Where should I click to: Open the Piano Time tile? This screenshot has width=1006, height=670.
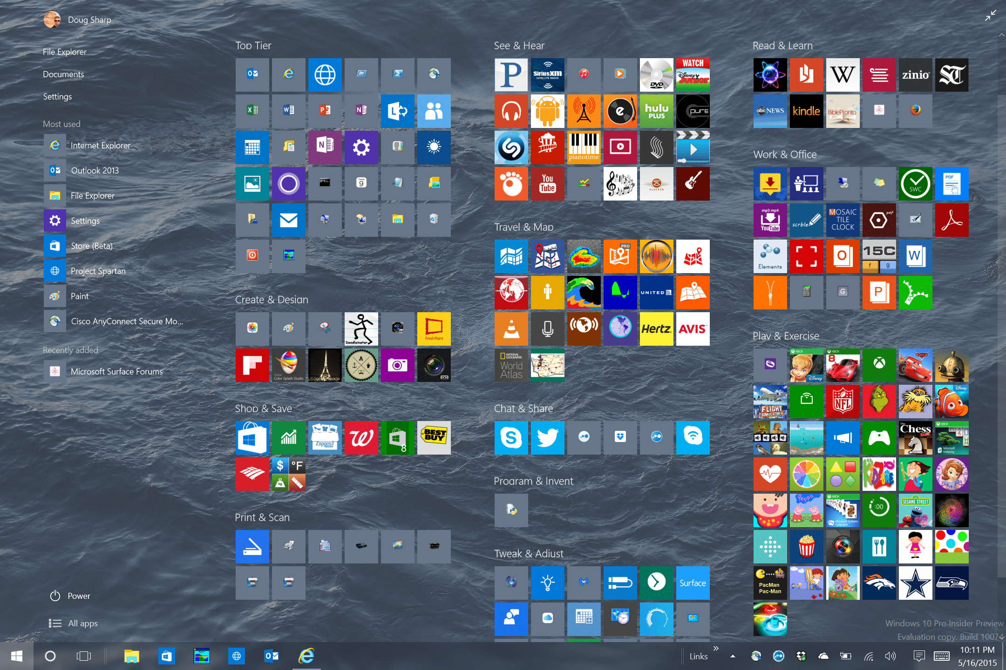click(x=584, y=147)
